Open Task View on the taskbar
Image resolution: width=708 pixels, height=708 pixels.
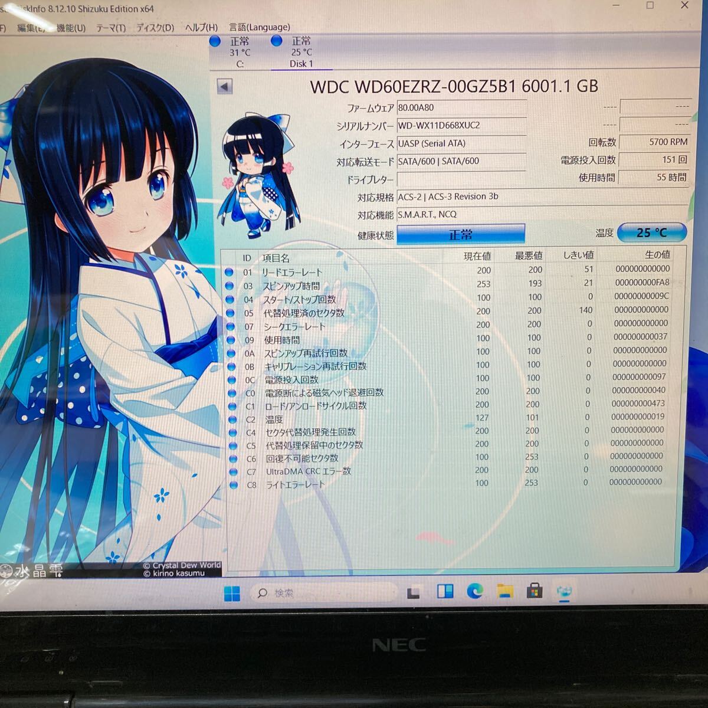413,593
